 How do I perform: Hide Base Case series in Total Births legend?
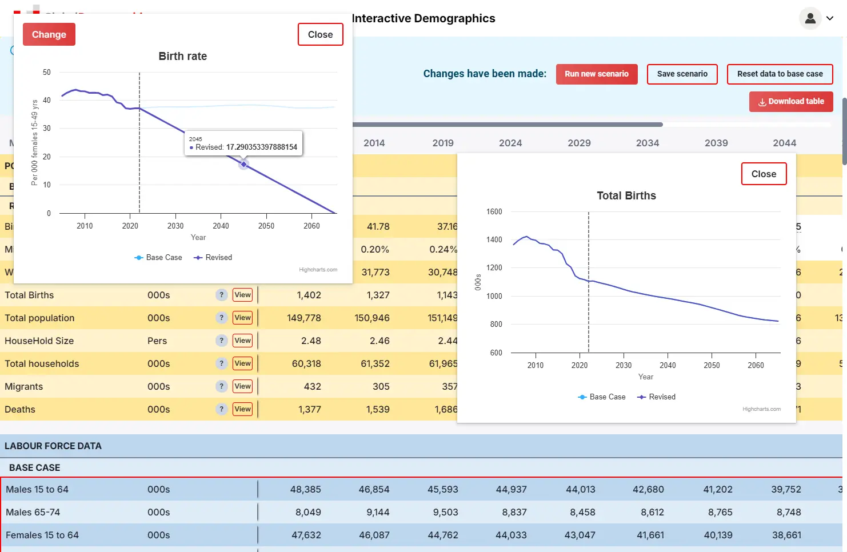click(x=602, y=397)
